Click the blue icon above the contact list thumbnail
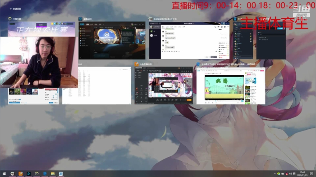Viewport: 316px width, 177px height. (x=235, y=19)
